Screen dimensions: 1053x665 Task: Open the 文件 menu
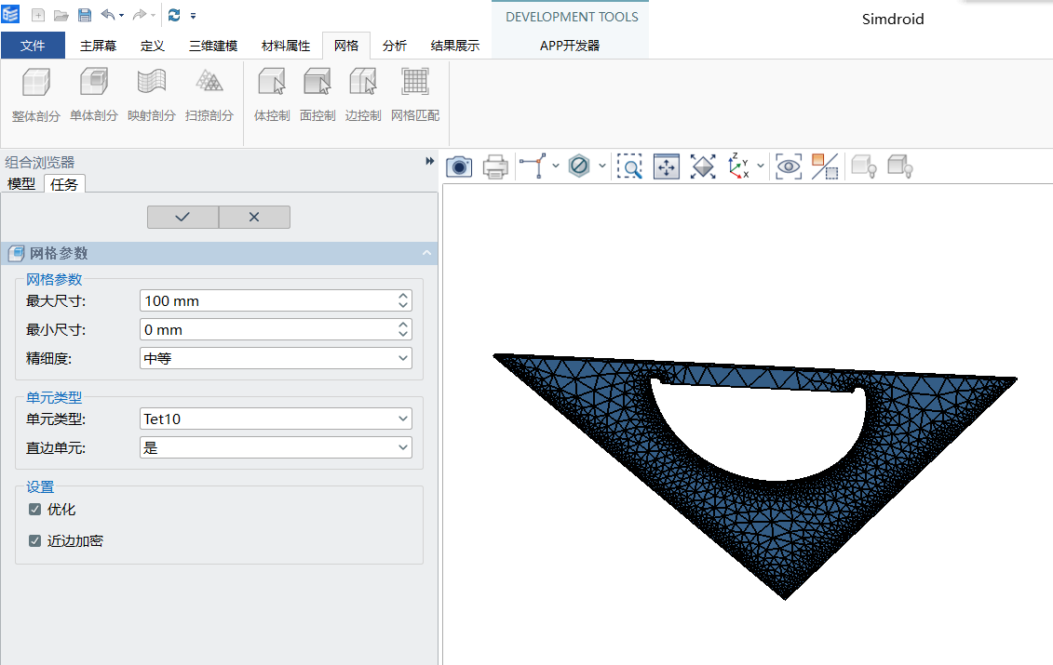tap(33, 46)
